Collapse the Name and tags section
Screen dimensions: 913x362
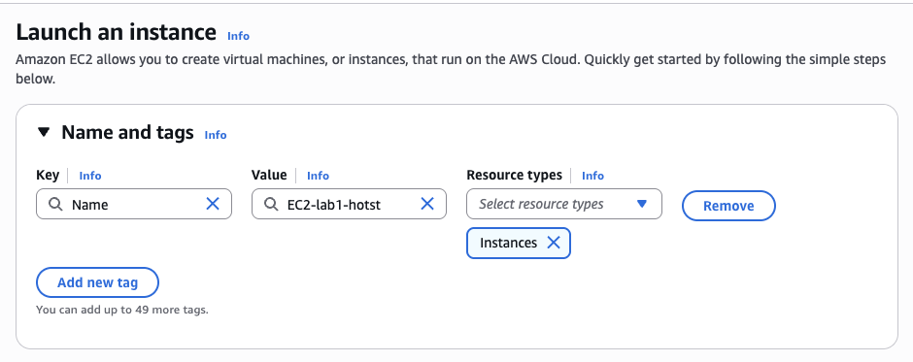44,133
